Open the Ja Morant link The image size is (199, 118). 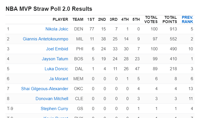pos(59,79)
